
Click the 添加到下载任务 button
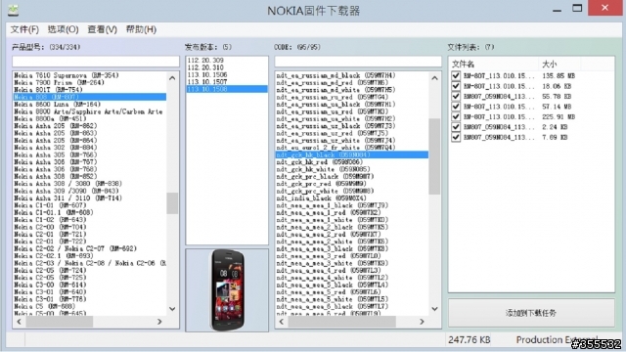[531, 313]
